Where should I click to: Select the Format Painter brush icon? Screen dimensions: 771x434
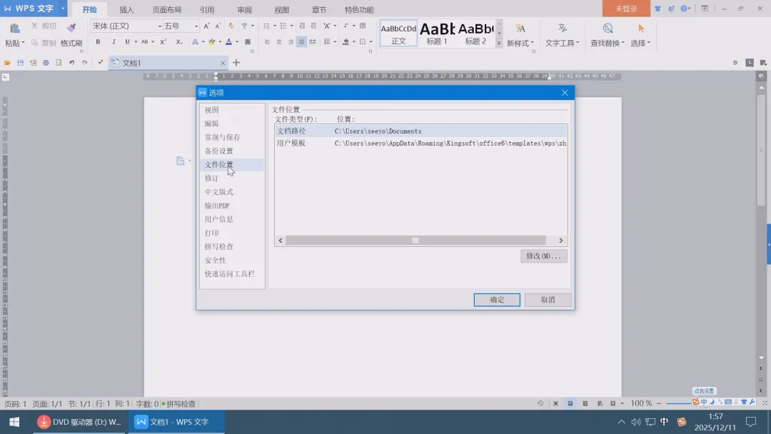point(71,28)
